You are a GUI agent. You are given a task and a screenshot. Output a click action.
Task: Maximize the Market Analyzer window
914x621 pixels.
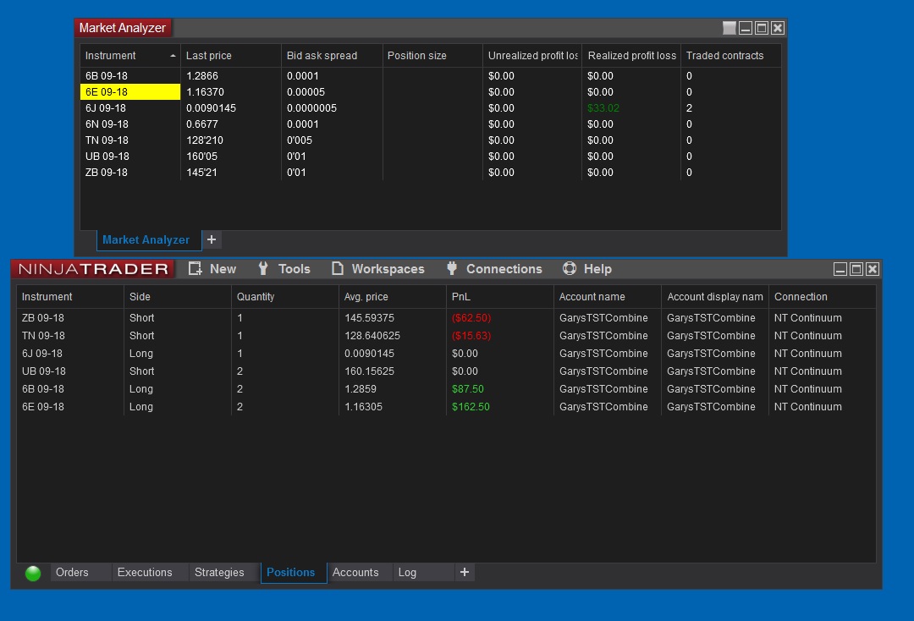click(x=762, y=28)
